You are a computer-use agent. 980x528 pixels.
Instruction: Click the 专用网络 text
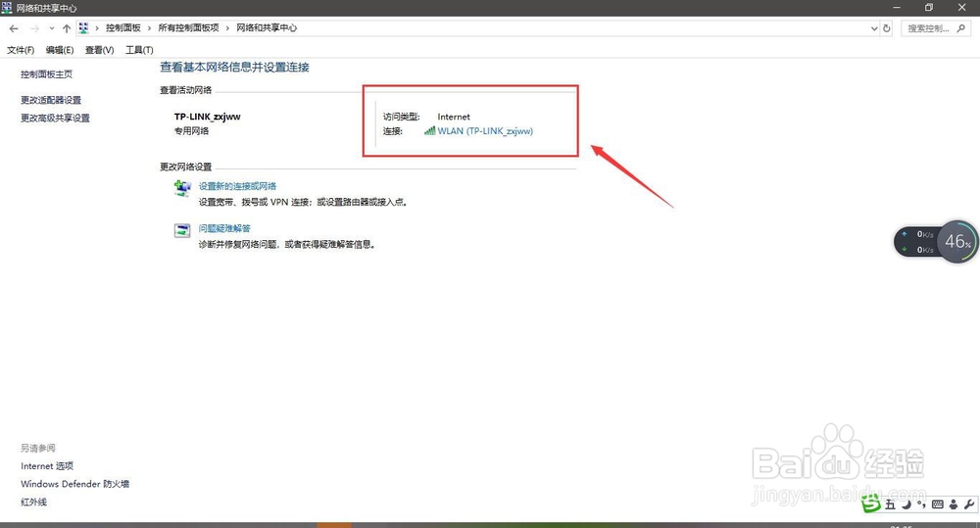tap(192, 131)
